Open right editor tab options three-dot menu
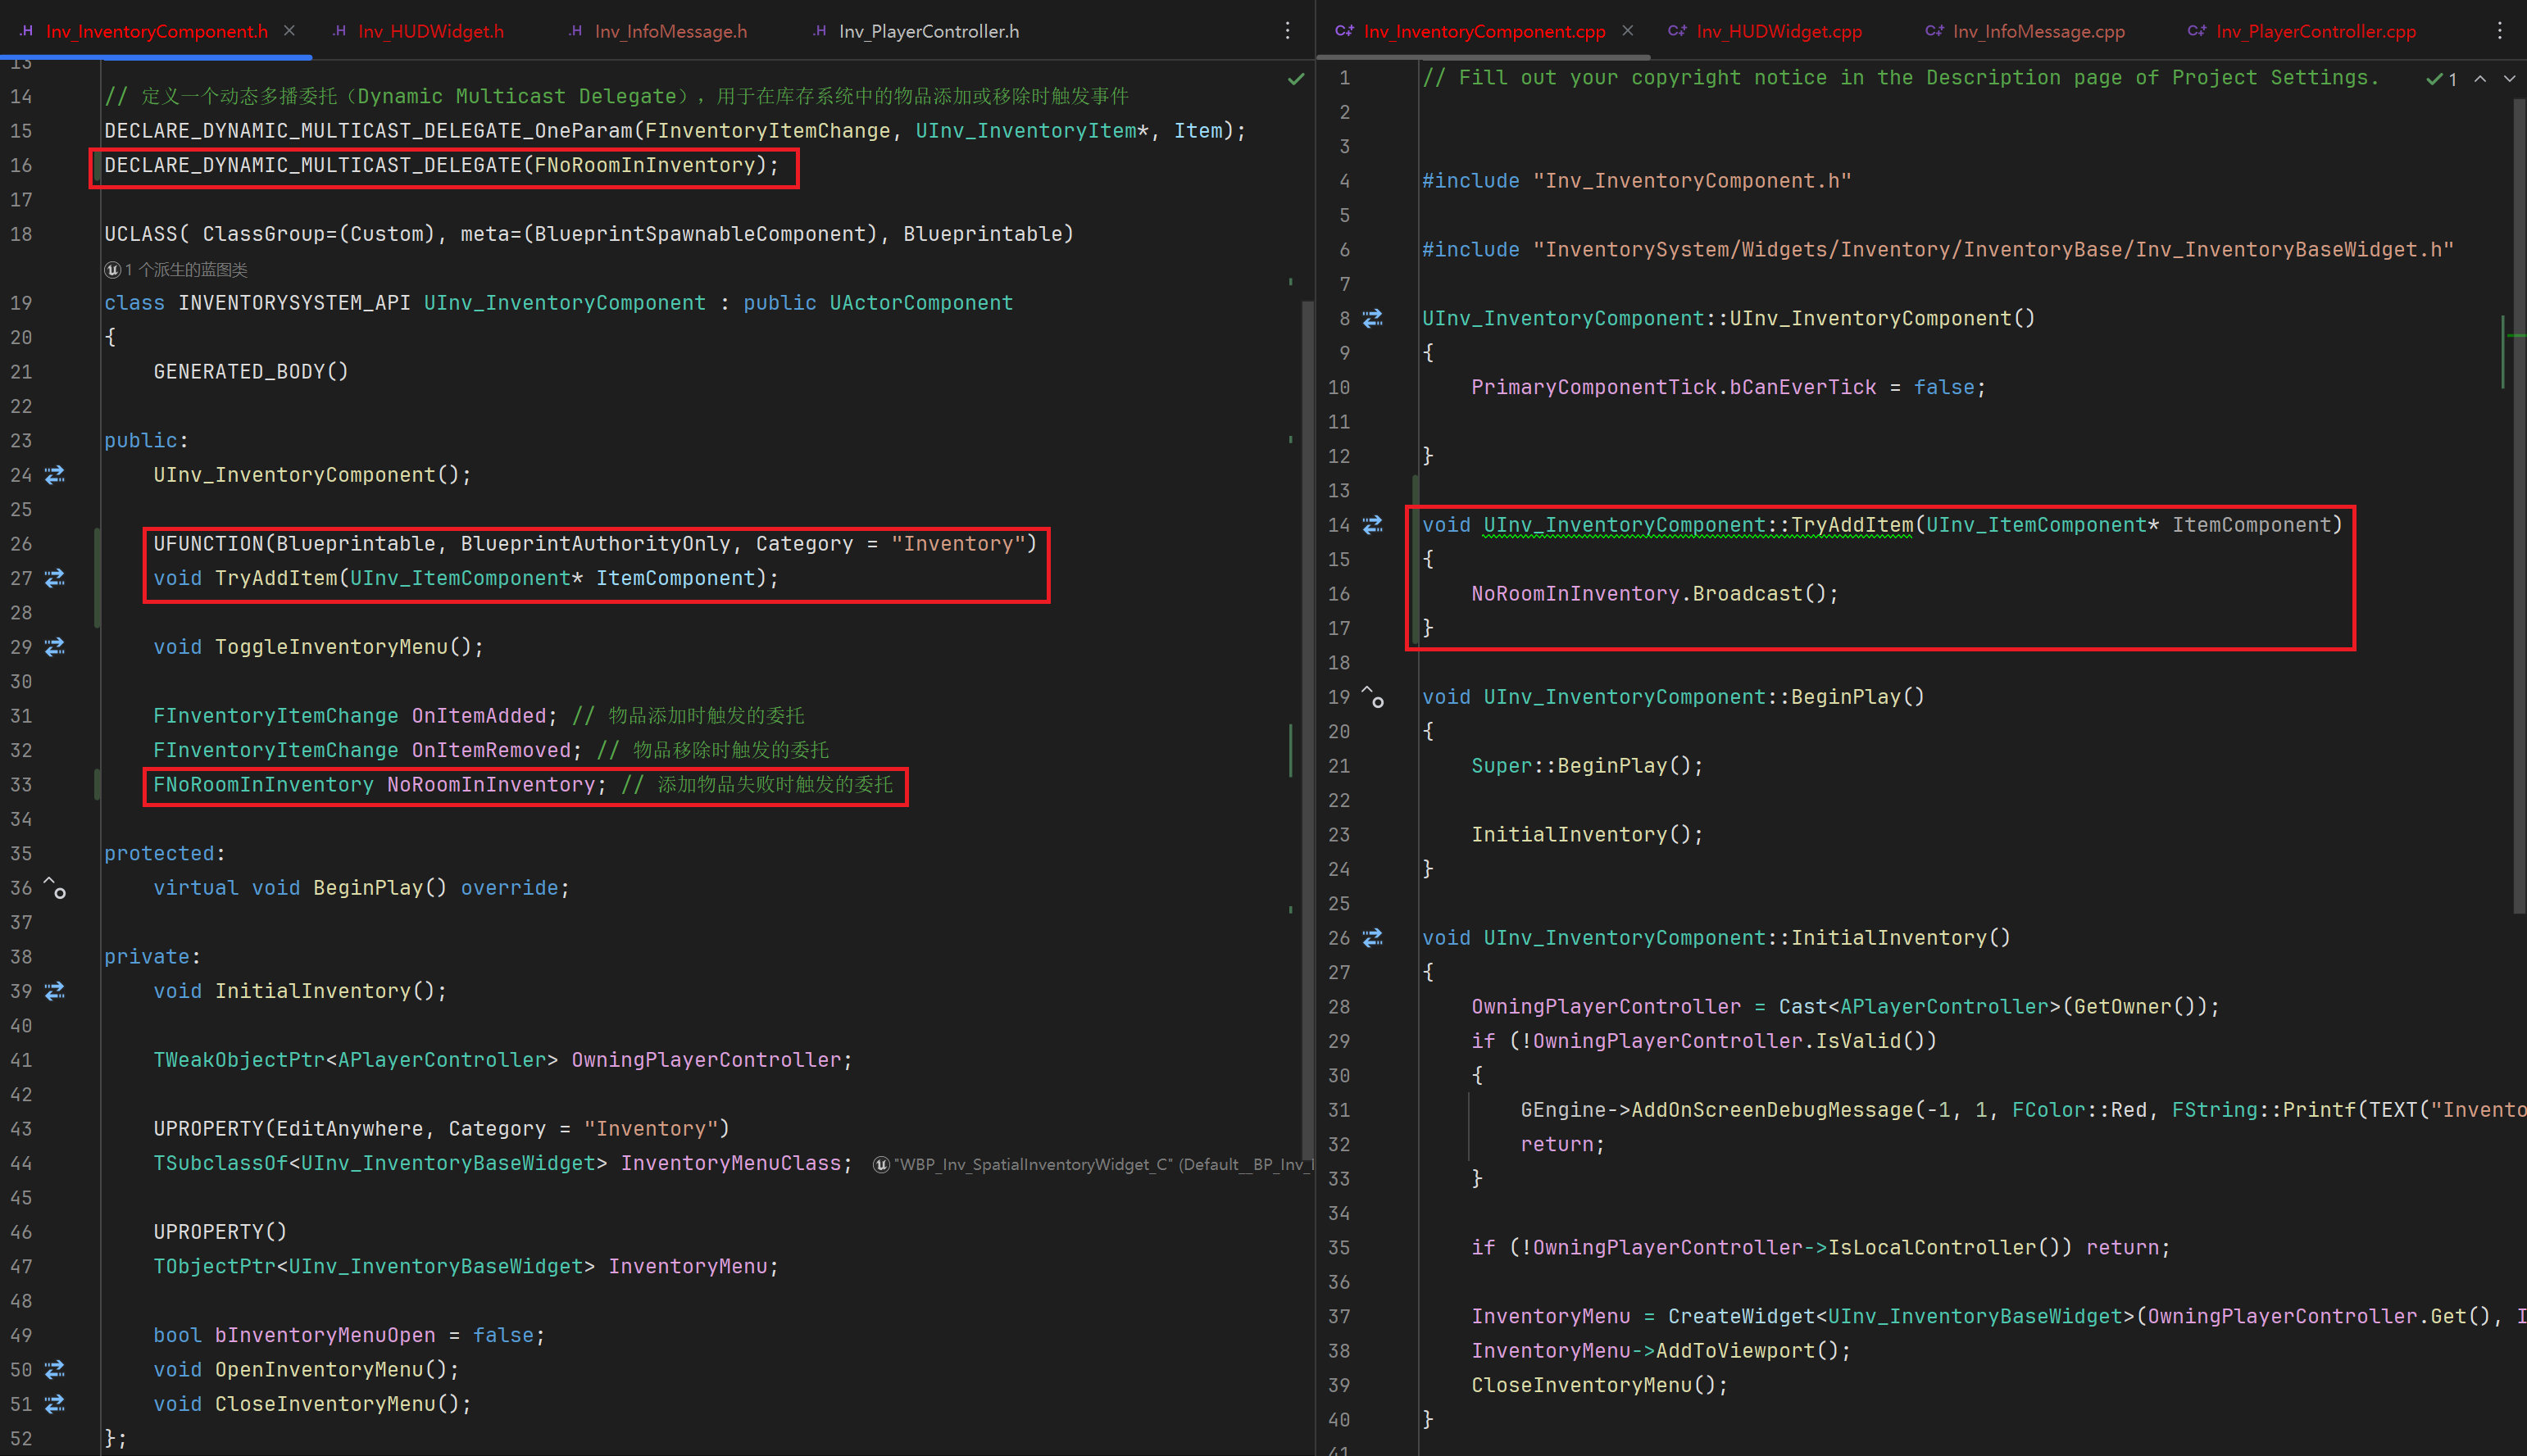This screenshot has height=1456, width=2527. coord(2499,31)
